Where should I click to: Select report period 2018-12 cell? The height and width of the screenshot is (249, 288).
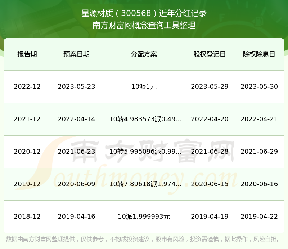pos(27,217)
